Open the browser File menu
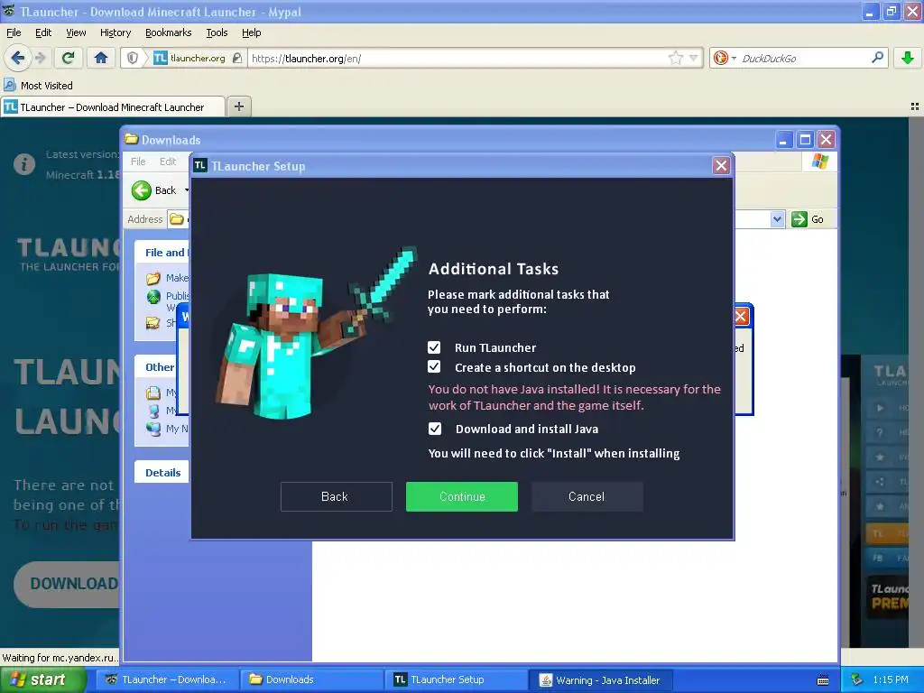This screenshot has width=924, height=693. click(14, 32)
